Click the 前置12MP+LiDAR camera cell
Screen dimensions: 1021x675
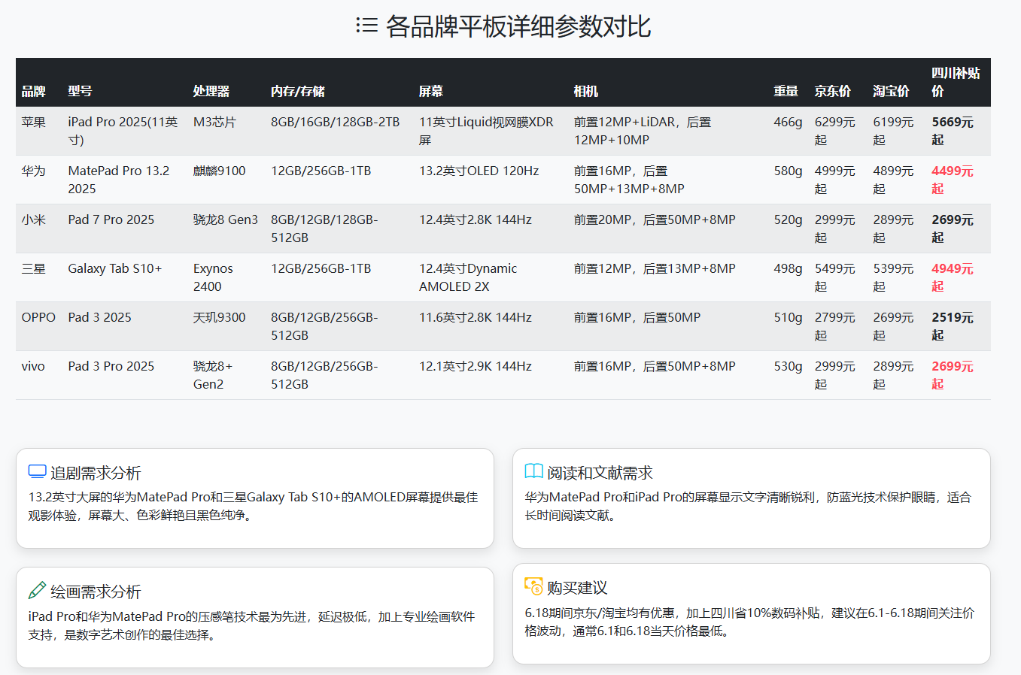(x=643, y=131)
